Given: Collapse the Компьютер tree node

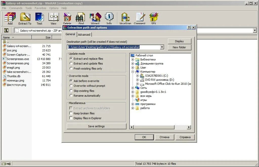Looking at the screenshot, I should point(133,72).
